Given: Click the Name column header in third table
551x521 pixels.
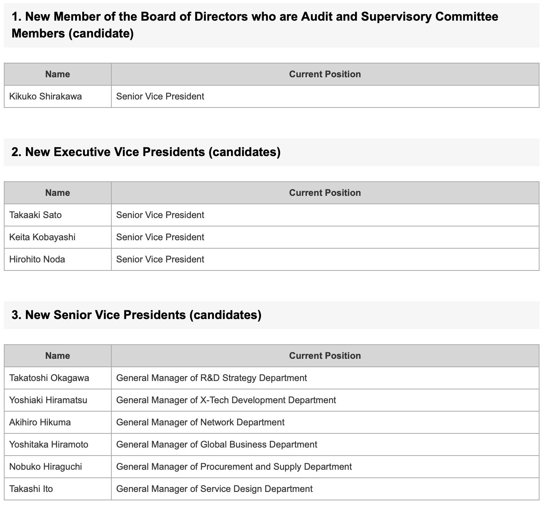Looking at the screenshot, I should pyautogui.click(x=57, y=356).
